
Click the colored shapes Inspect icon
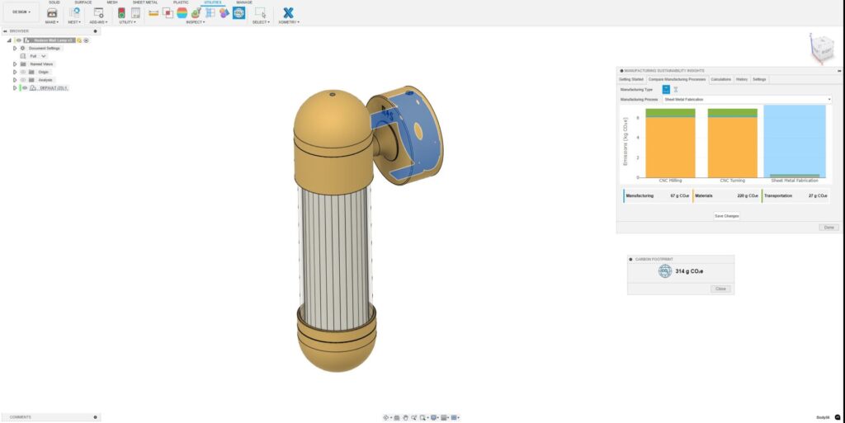pos(224,13)
